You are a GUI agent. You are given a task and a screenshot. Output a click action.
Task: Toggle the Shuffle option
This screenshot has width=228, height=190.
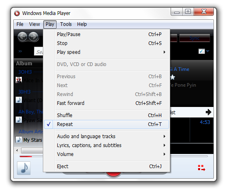107,115
